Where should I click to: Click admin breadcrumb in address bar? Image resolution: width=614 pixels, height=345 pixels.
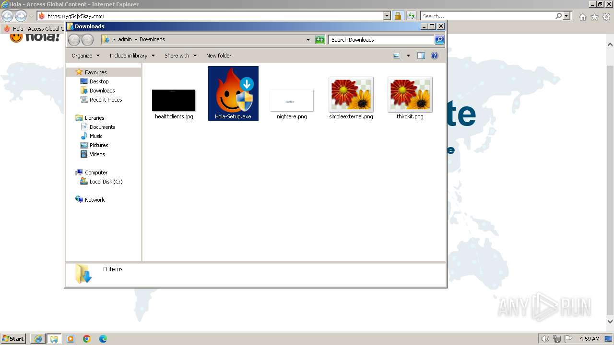coord(125,40)
